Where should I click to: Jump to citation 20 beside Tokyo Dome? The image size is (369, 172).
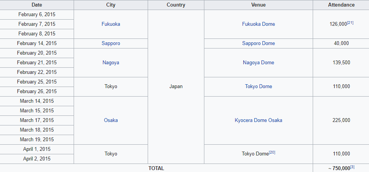272,152
